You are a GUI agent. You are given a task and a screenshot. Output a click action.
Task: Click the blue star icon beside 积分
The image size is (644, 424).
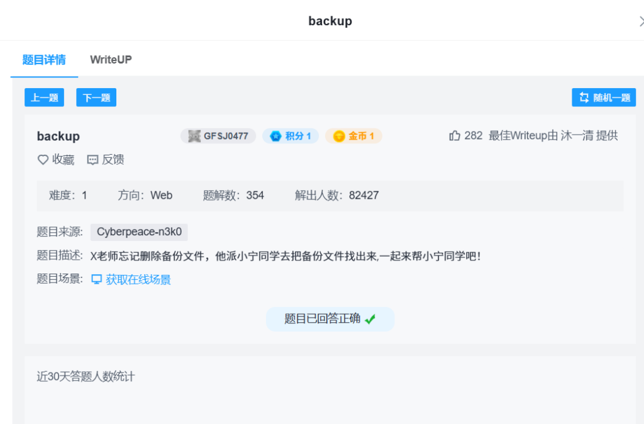[x=275, y=136]
